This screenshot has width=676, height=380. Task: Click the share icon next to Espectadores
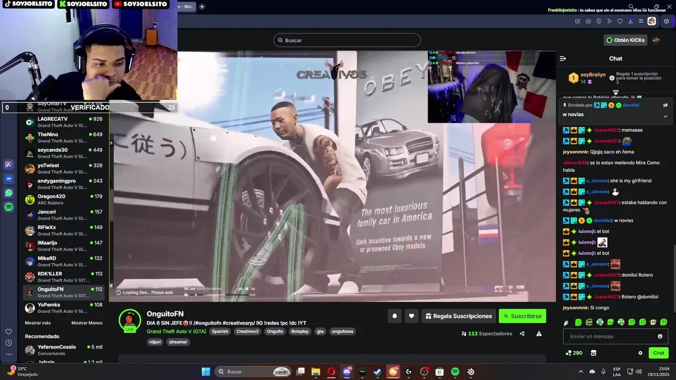[522, 334]
